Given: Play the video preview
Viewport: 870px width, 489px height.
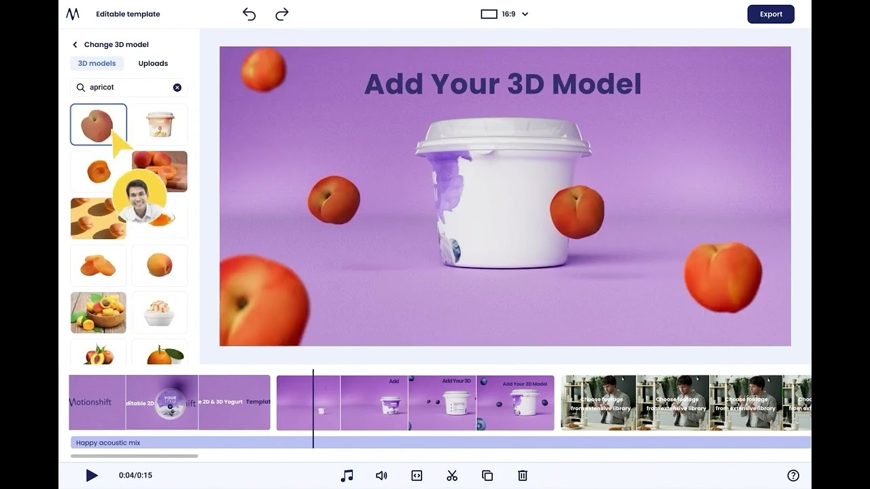Looking at the screenshot, I should click(92, 475).
